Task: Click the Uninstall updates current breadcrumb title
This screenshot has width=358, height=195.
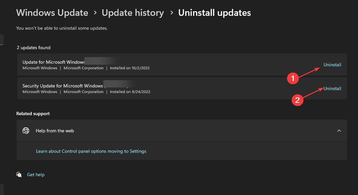Action: (x=214, y=13)
